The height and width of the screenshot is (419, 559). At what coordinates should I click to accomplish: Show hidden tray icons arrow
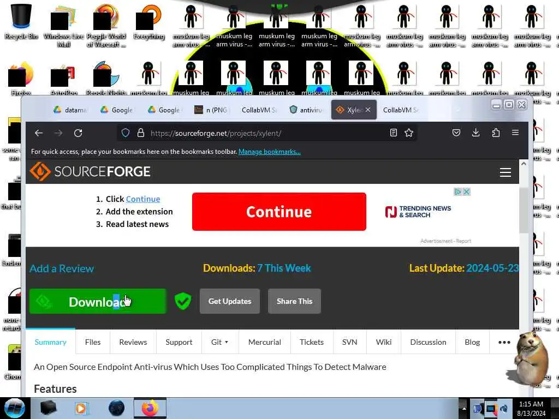point(464,408)
